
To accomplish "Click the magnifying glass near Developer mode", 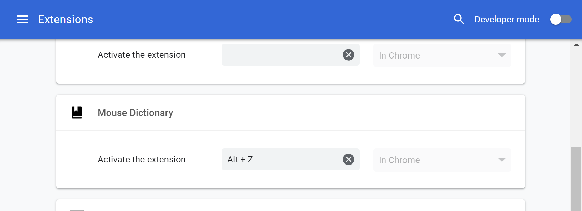I will click(459, 19).
